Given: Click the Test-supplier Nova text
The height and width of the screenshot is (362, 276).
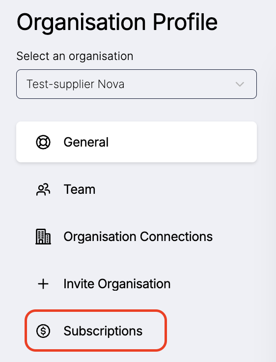Looking at the screenshot, I should [x=76, y=84].
